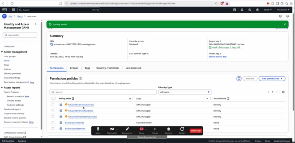Expand the basicDeployPolicies policy details
Screen dimensions: 295x143
point(61,123)
